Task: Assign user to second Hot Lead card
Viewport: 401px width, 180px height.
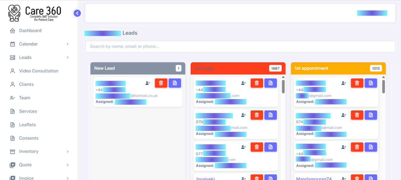Action: pos(243,115)
